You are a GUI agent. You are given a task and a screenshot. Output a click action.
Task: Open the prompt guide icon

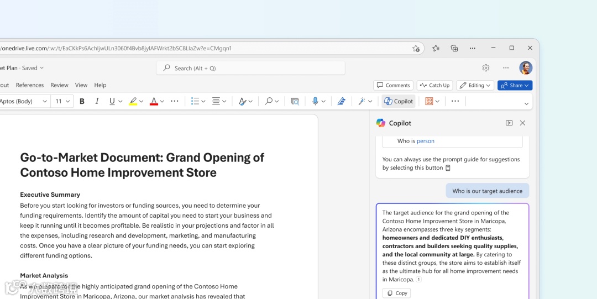click(448, 168)
